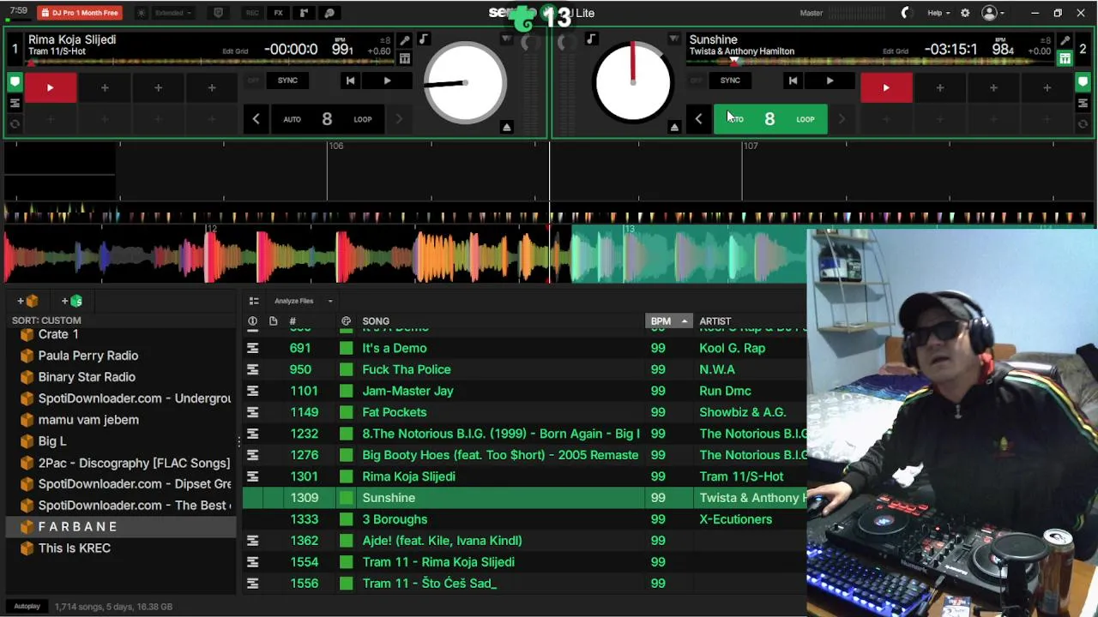
Task: Select the song Fat Pockets
Action: coord(394,412)
